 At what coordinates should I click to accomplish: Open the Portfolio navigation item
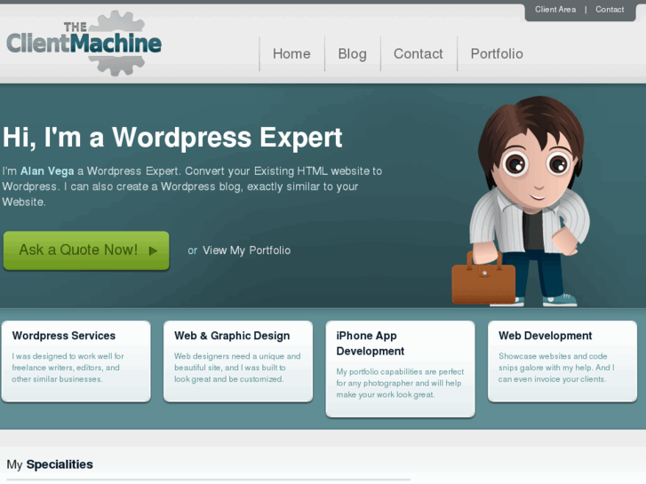pos(497,53)
